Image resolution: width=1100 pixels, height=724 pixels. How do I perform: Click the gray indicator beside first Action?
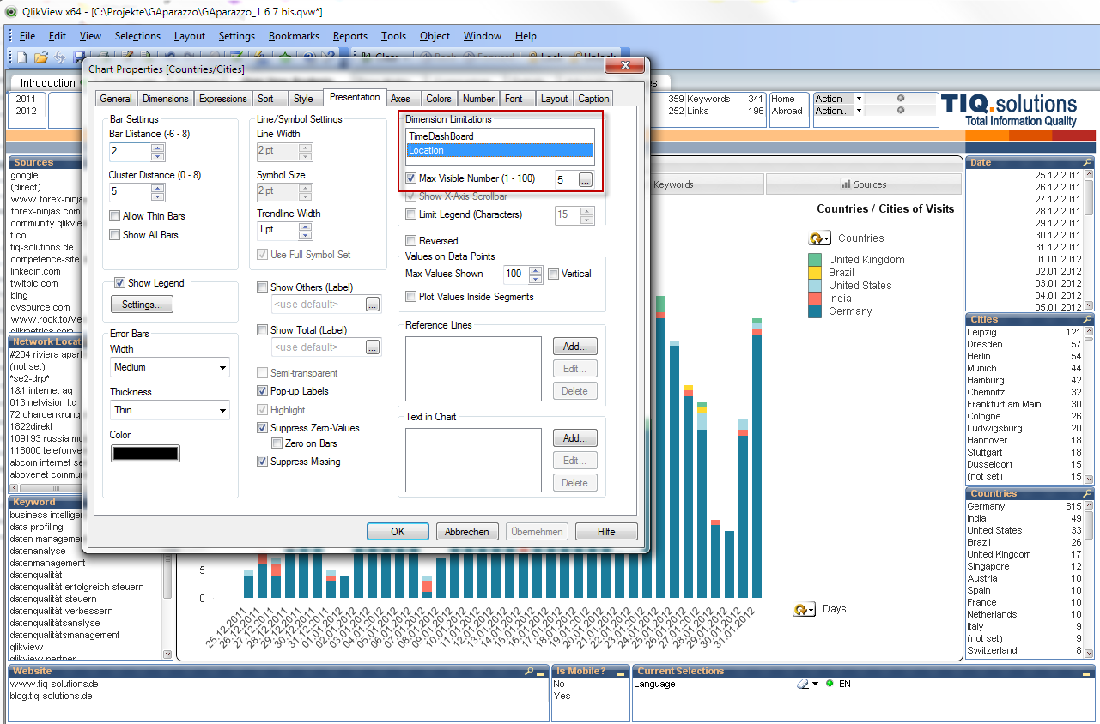(x=901, y=98)
